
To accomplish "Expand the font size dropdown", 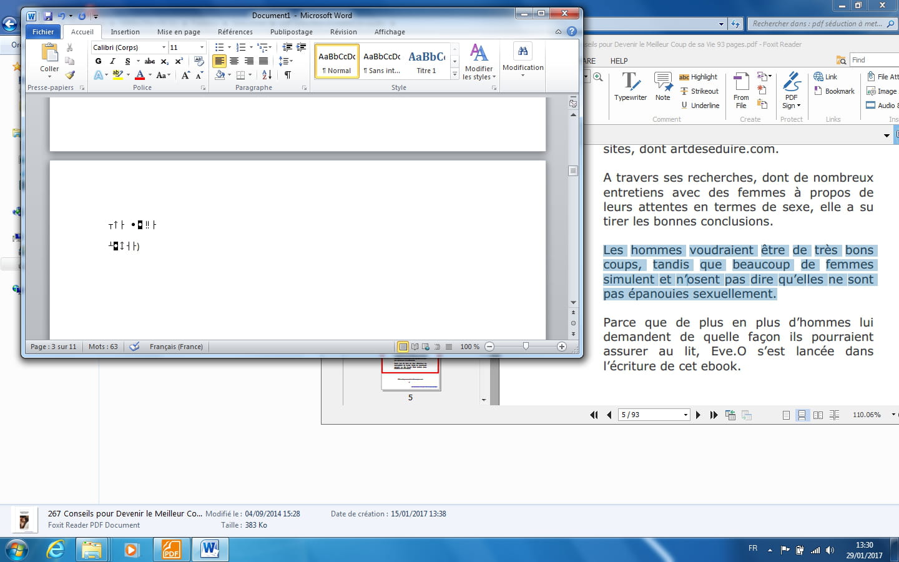I will point(202,47).
